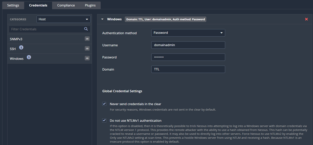This screenshot has width=313, height=145.
Task: Click the info icon beside SSH
Action: pos(21,47)
